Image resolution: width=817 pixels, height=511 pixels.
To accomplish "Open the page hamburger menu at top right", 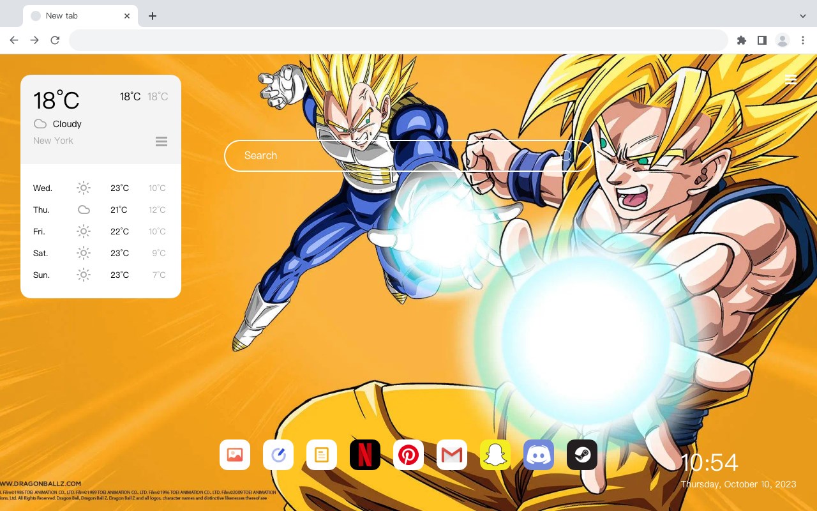I will 790,79.
